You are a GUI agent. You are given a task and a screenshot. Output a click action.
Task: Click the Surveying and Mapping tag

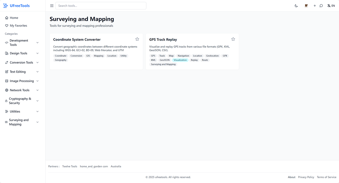pos(163,64)
